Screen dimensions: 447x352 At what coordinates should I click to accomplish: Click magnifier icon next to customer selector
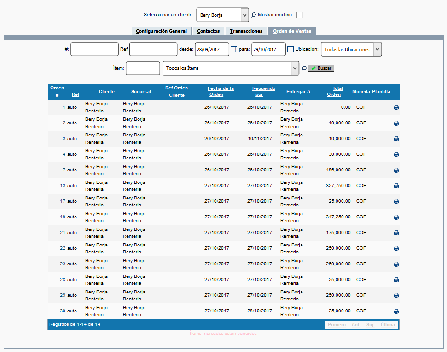(253, 15)
